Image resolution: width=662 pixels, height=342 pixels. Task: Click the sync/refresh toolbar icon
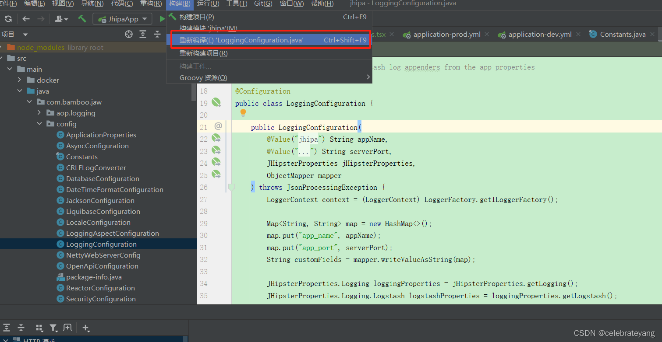[8, 19]
